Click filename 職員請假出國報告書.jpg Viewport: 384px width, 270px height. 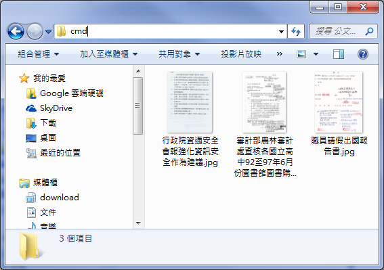(x=339, y=146)
